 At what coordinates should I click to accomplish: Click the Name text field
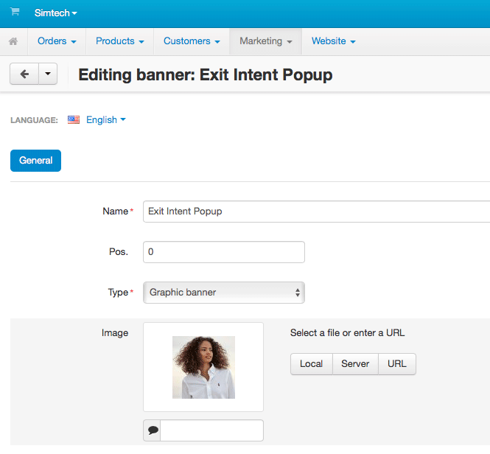[317, 212]
